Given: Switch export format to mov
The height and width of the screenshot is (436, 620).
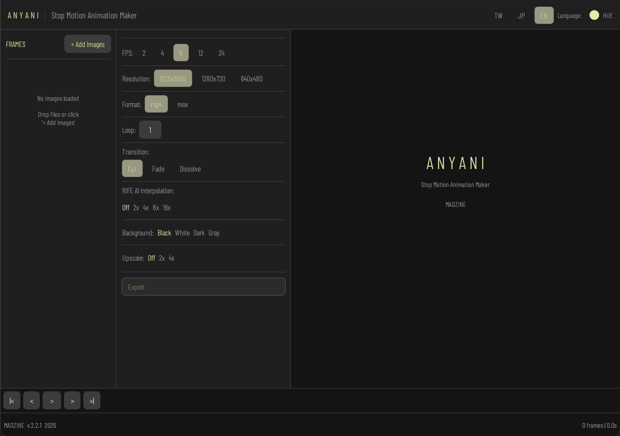Looking at the screenshot, I should point(182,104).
